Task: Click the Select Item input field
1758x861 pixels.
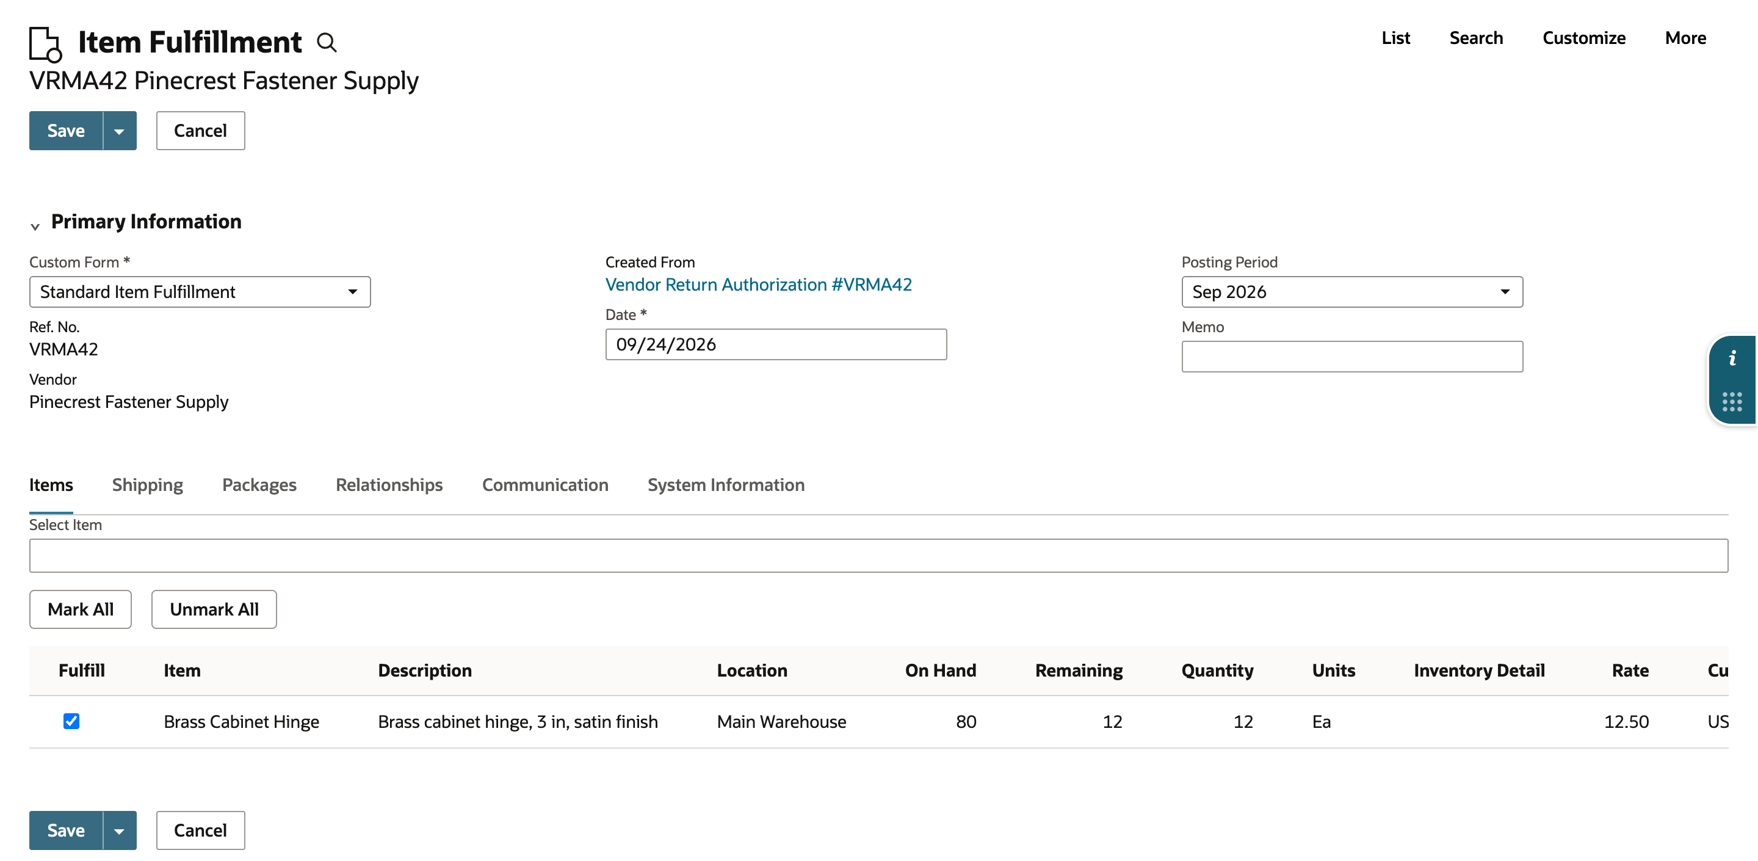Action: tap(878, 555)
